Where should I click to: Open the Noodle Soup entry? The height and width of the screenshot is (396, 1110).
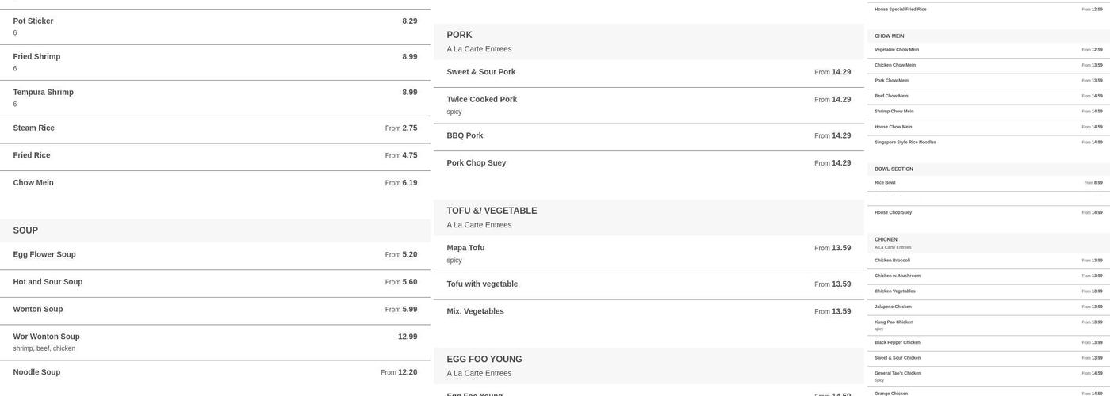tap(215, 373)
